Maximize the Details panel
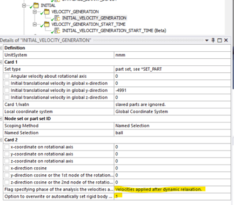The height and width of the screenshot is (205, 234). point(219,40)
